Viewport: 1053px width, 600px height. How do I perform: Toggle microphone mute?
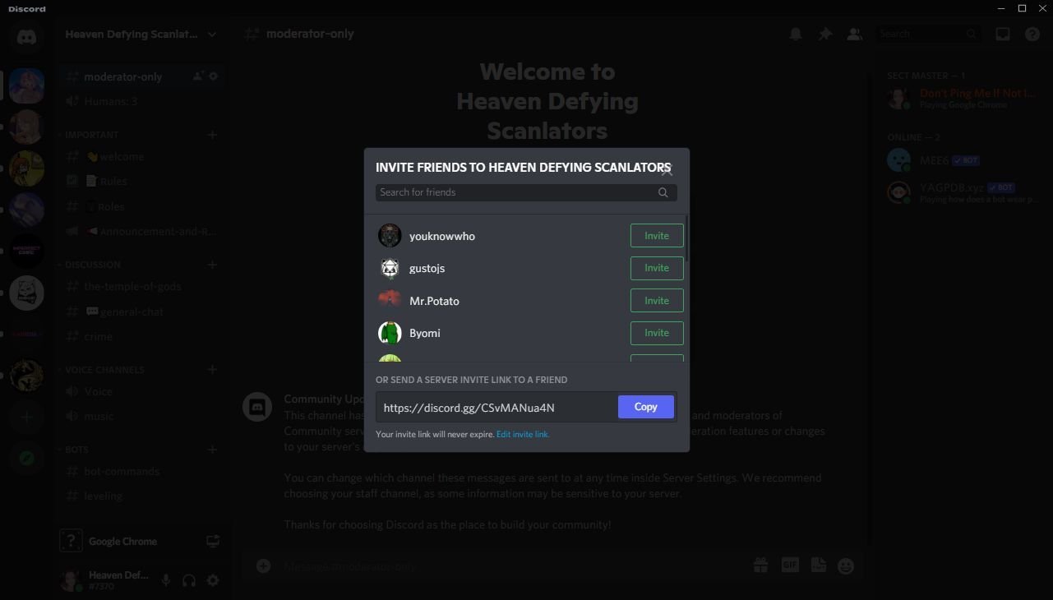click(166, 580)
